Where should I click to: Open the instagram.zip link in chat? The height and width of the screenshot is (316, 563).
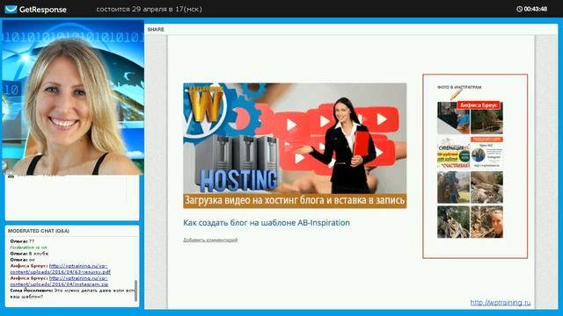[59, 281]
